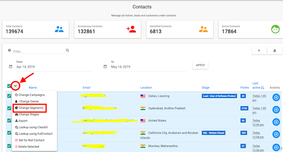The height and width of the screenshot is (152, 283).
Task: Uncheck the Dalian, Liaoning row checkbox
Action: pos(9,96)
